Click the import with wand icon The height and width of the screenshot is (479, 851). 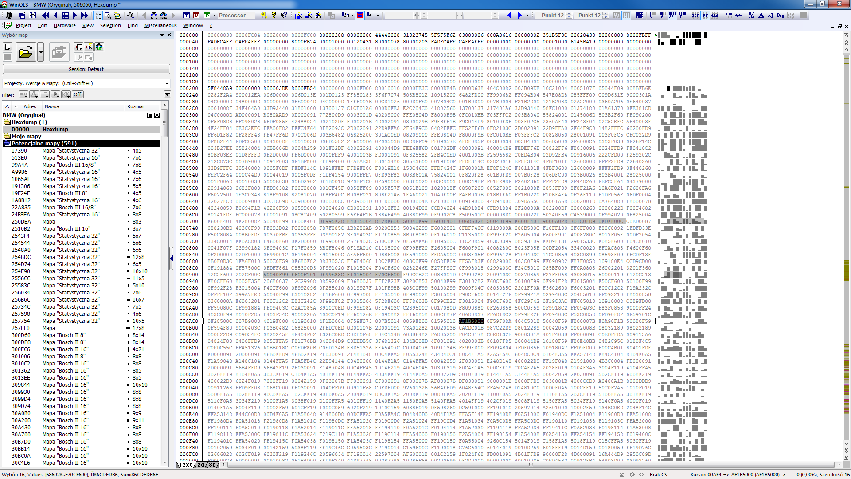coord(89,47)
